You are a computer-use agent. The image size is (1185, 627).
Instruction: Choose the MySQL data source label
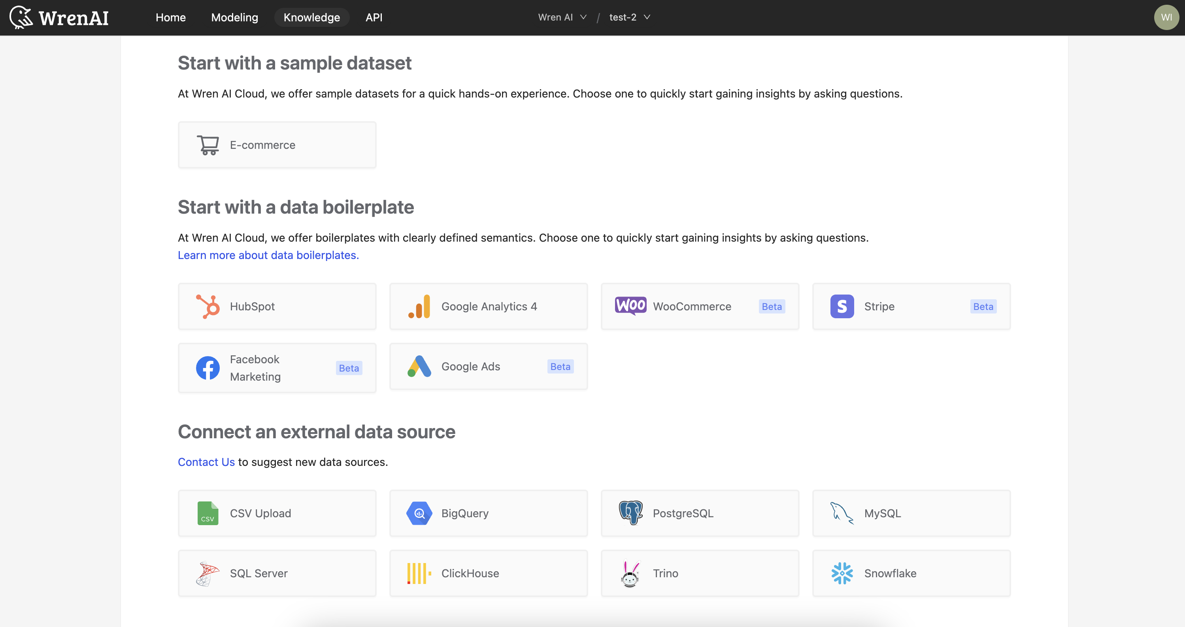click(882, 513)
